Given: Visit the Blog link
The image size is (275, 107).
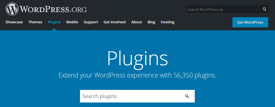Looking at the screenshot, I should click(151, 22).
